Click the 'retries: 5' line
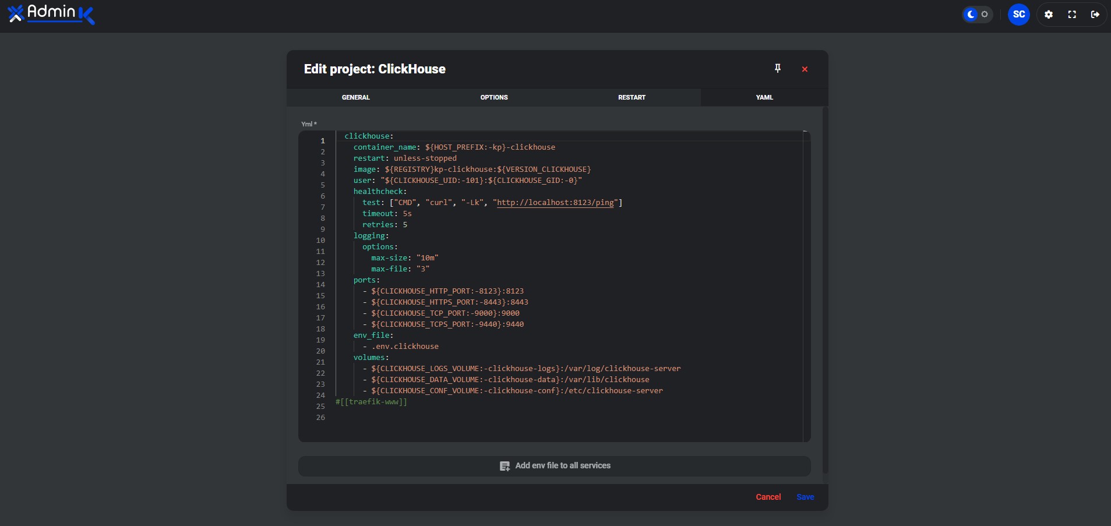This screenshot has height=526, width=1111. pyautogui.click(x=385, y=225)
